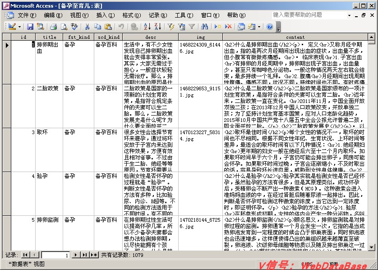Click the record number field
The height and width of the screenshot is (270, 378).
click(55, 255)
